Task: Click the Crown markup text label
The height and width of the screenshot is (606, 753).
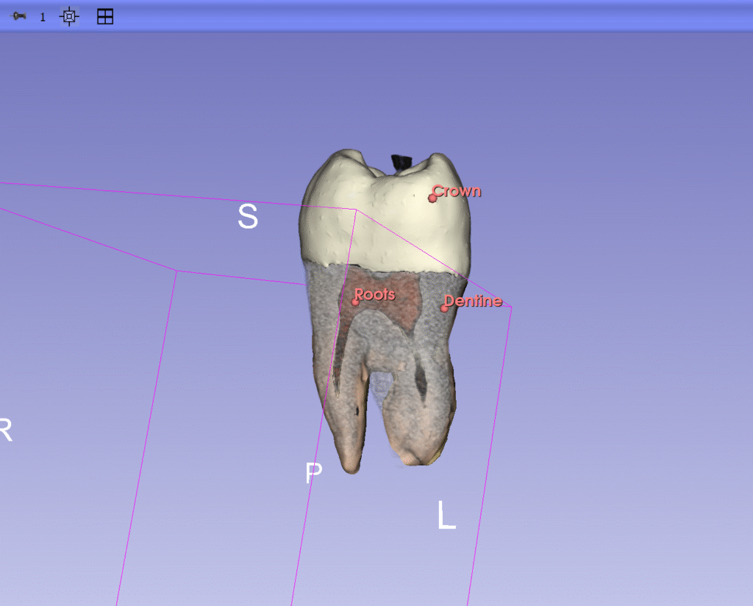Action: 457,191
